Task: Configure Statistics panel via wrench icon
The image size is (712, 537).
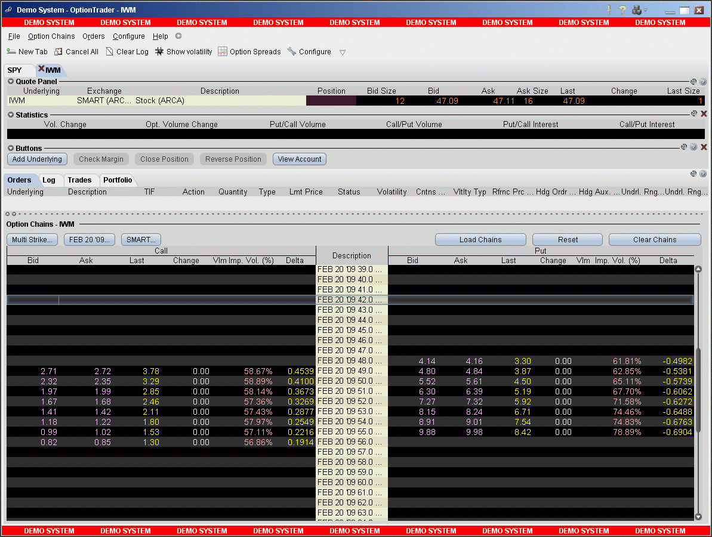Action: [x=694, y=113]
